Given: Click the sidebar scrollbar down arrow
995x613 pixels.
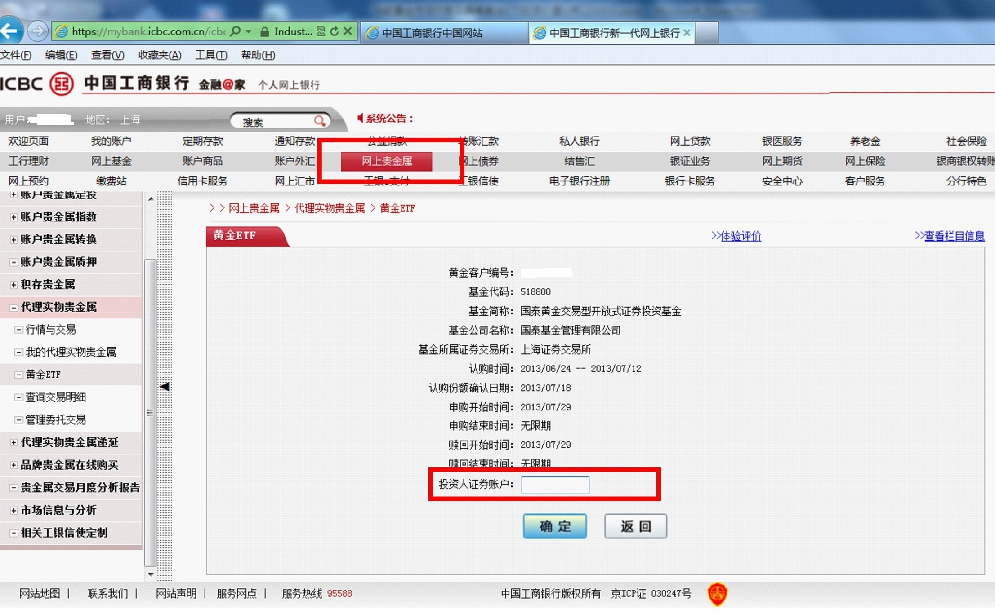Looking at the screenshot, I should click(x=151, y=574).
